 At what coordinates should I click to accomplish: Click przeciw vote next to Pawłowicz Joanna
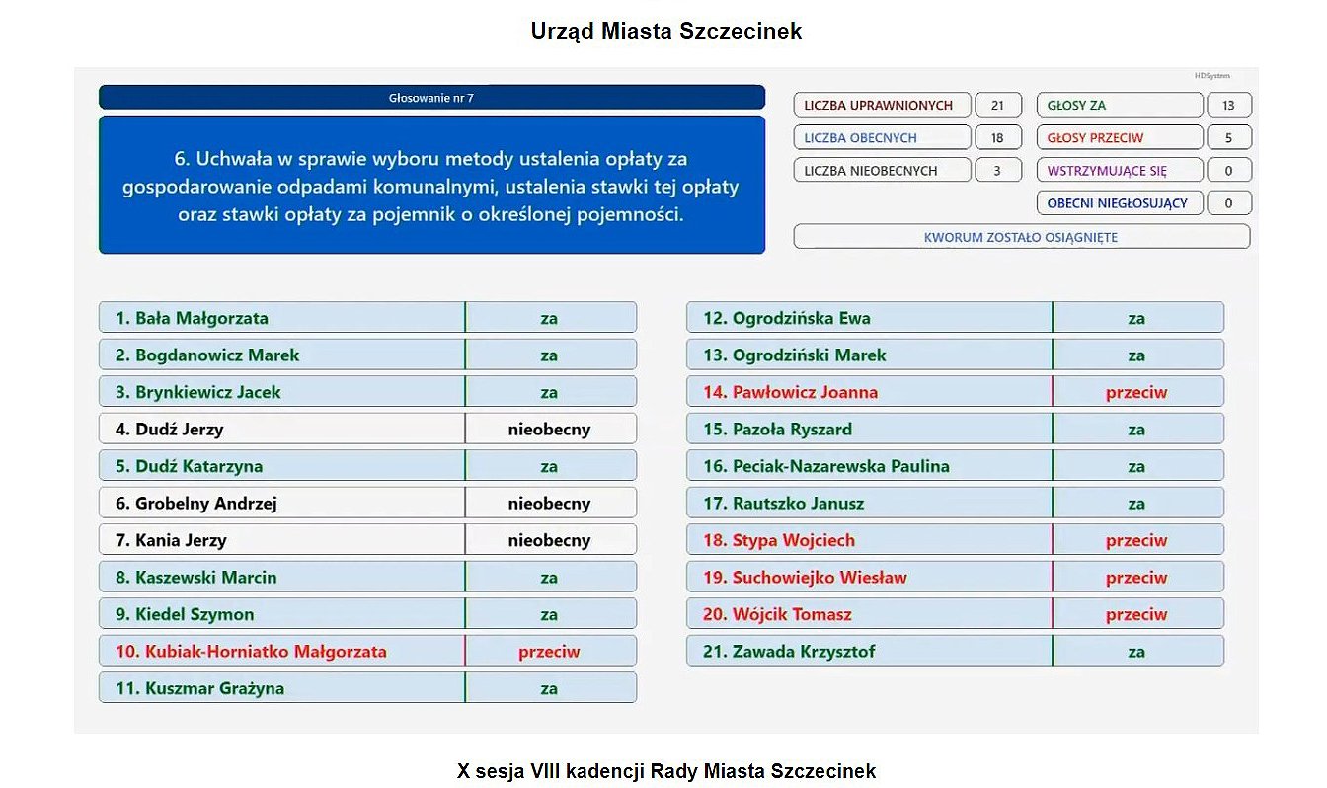(x=1136, y=392)
